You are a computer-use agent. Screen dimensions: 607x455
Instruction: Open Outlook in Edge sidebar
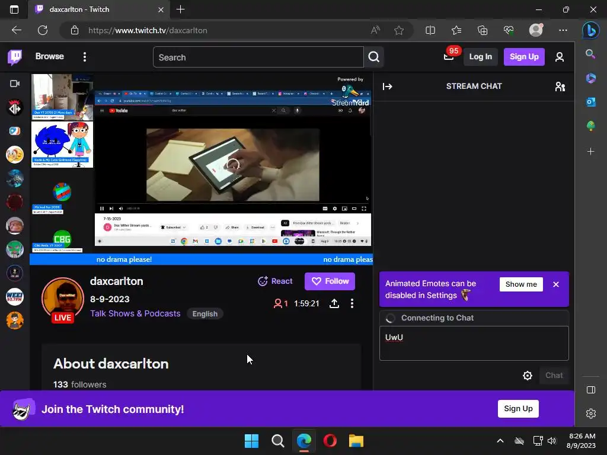tap(590, 102)
